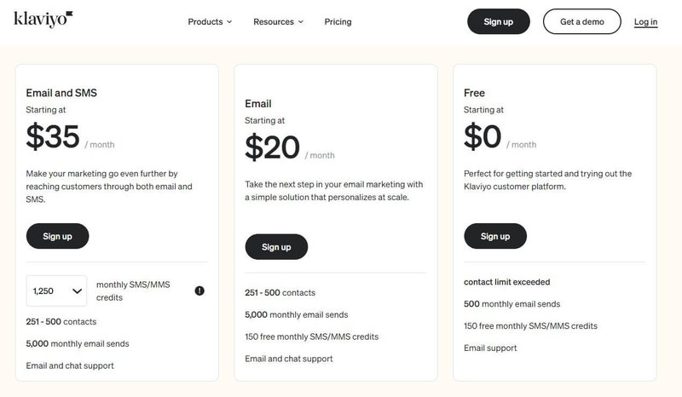The image size is (682, 397).
Task: Click the Klaviyo logo
Action: click(x=43, y=20)
